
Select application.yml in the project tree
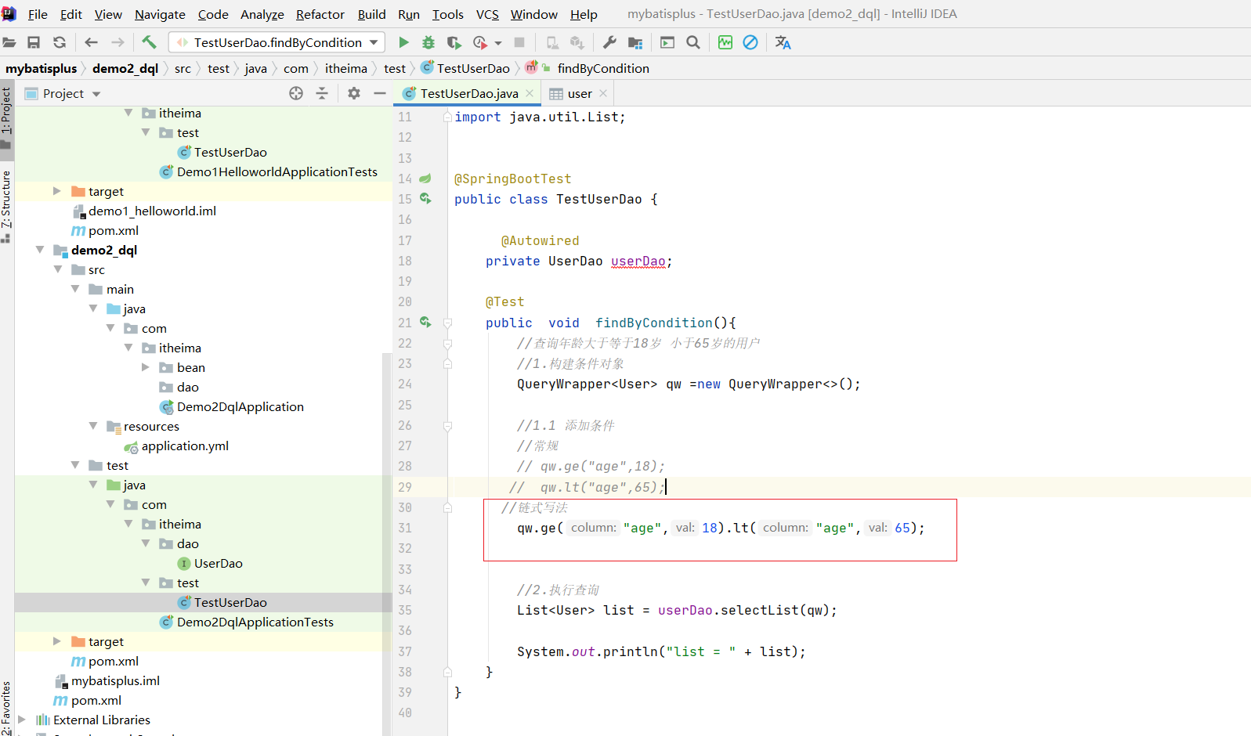[x=185, y=446]
